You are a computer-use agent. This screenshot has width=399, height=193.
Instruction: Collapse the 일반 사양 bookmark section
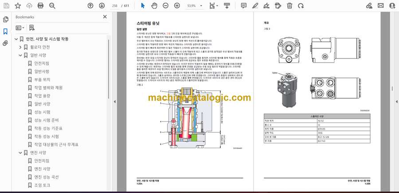coord(20,55)
